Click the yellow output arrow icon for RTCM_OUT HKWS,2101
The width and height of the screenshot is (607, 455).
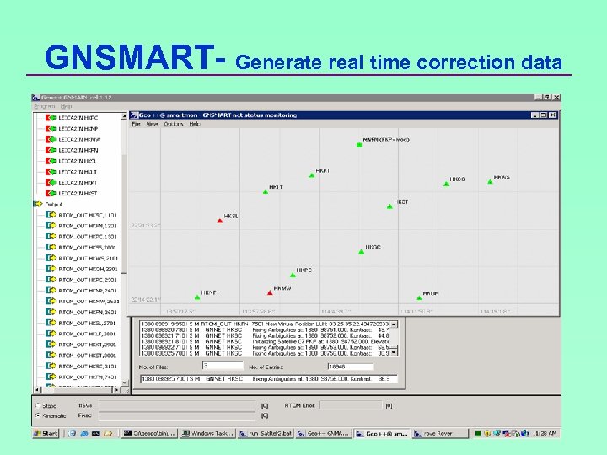click(51, 258)
